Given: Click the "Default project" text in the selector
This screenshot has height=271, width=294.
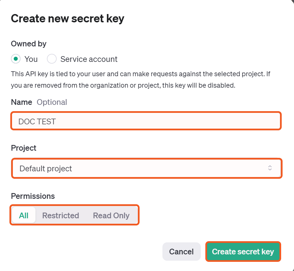Looking at the screenshot, I should click(x=46, y=168).
